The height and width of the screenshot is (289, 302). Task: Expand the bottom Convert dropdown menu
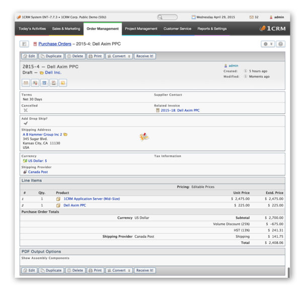119,270
